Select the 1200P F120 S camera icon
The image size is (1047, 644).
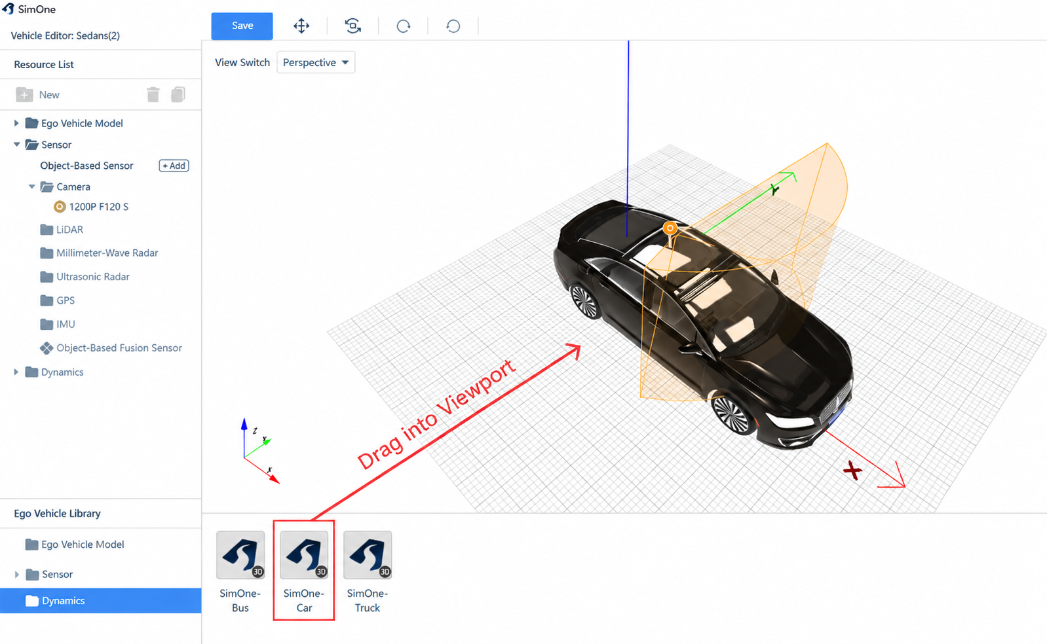(60, 207)
